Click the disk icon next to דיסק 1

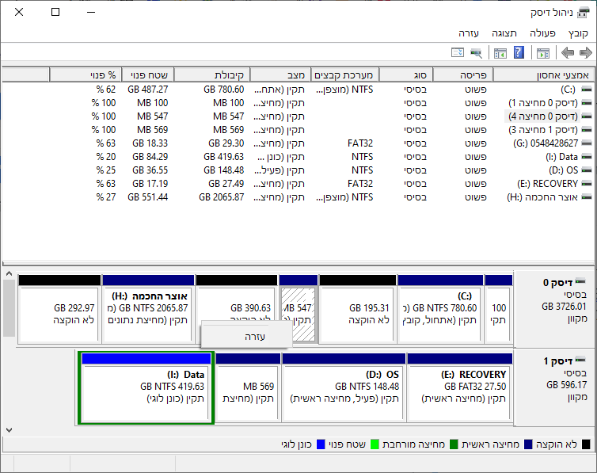pos(580,360)
